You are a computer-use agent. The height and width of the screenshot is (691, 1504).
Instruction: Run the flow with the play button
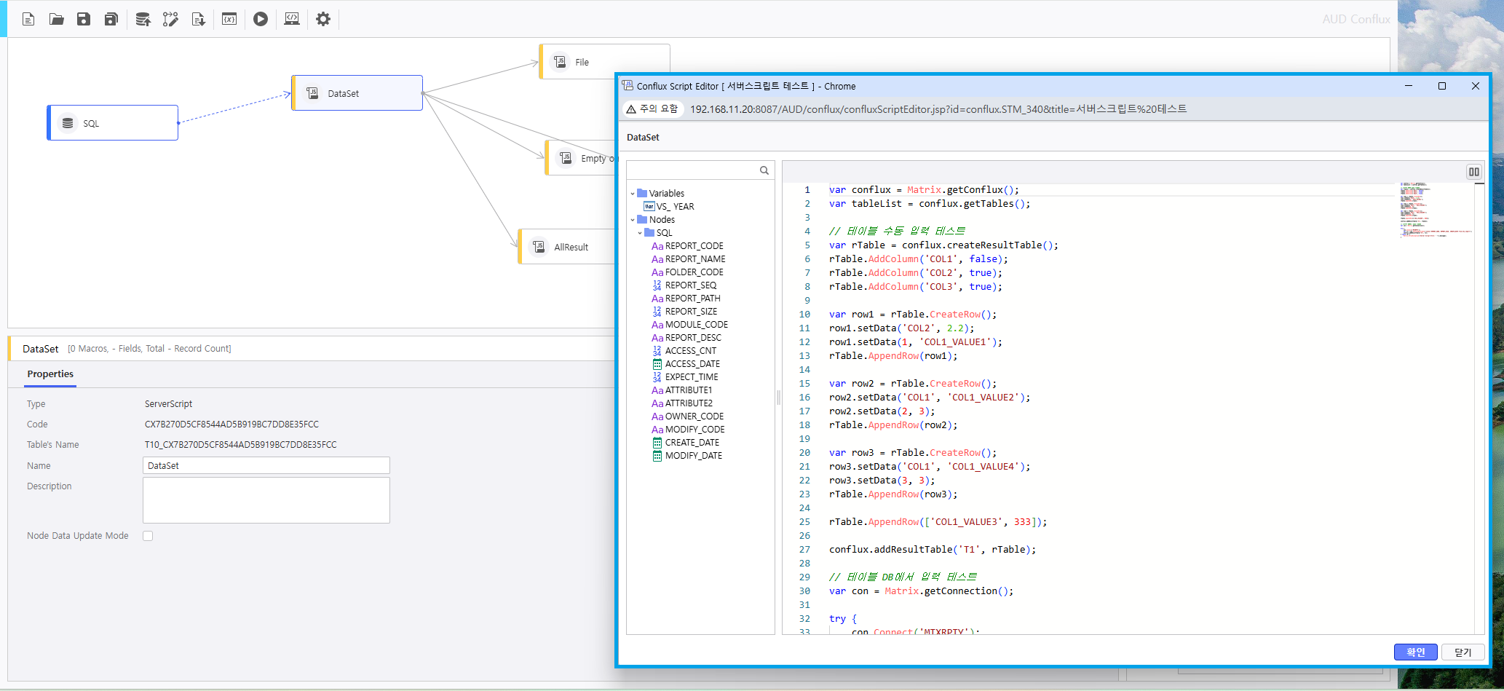pos(261,19)
